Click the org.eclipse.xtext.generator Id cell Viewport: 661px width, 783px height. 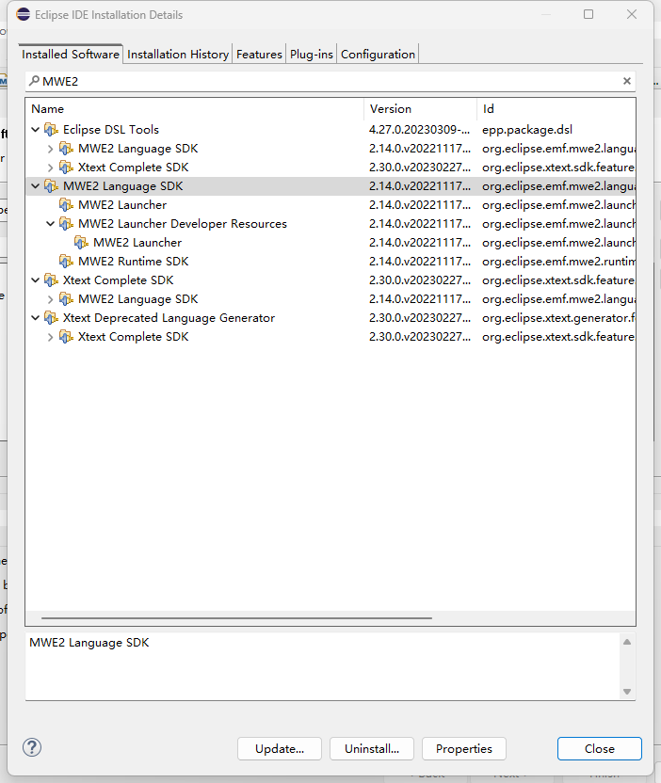click(558, 317)
